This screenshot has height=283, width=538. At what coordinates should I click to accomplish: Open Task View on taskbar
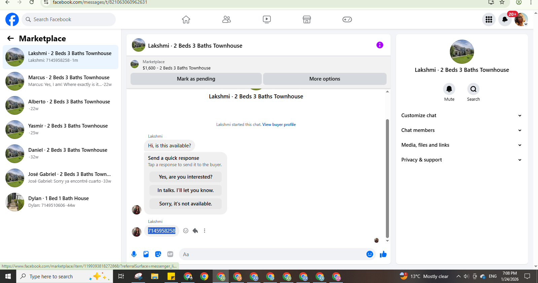(121, 276)
